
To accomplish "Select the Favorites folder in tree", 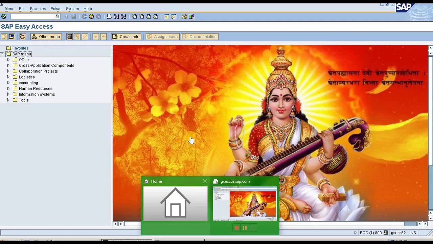I will [x=20, y=48].
